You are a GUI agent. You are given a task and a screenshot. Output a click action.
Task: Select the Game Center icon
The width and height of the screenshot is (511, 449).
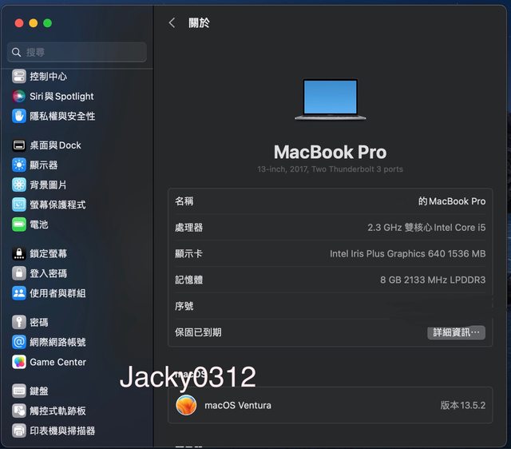click(x=19, y=362)
